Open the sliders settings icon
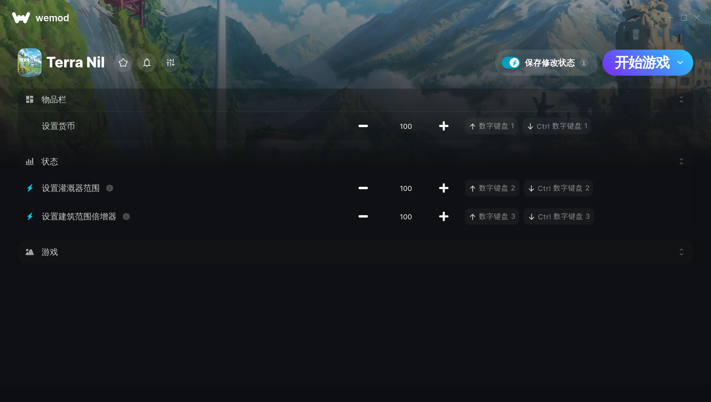 (171, 63)
